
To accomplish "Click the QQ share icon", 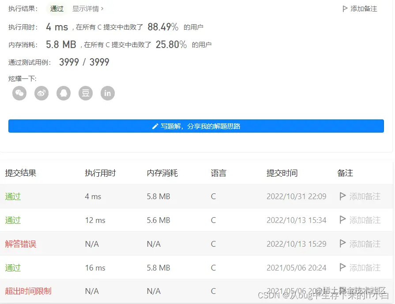I will coord(63,93).
